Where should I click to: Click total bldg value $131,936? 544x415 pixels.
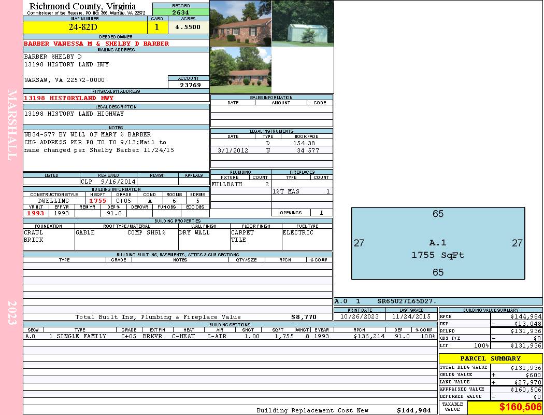(526, 367)
